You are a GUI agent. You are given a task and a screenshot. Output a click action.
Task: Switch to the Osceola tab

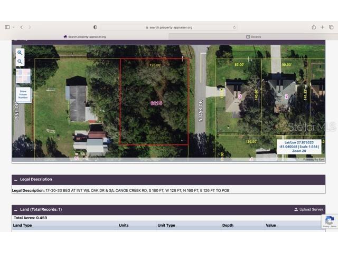pyautogui.click(x=253, y=37)
